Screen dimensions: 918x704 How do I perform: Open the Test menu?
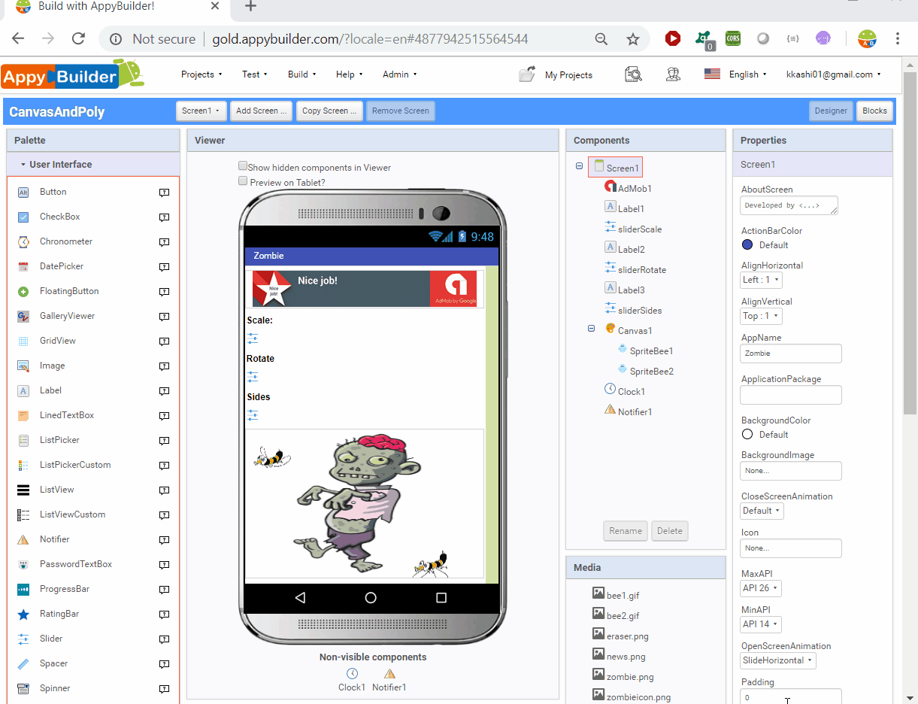pos(256,74)
